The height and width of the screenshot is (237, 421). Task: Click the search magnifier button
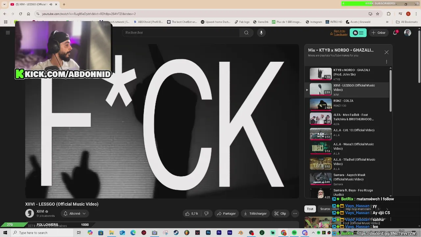(246, 33)
